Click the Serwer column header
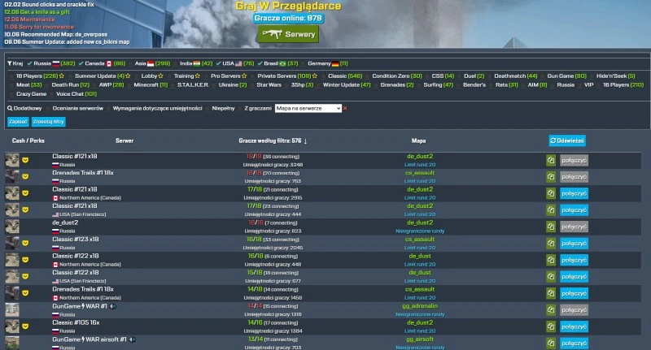The width and height of the screenshot is (651, 350). click(125, 140)
